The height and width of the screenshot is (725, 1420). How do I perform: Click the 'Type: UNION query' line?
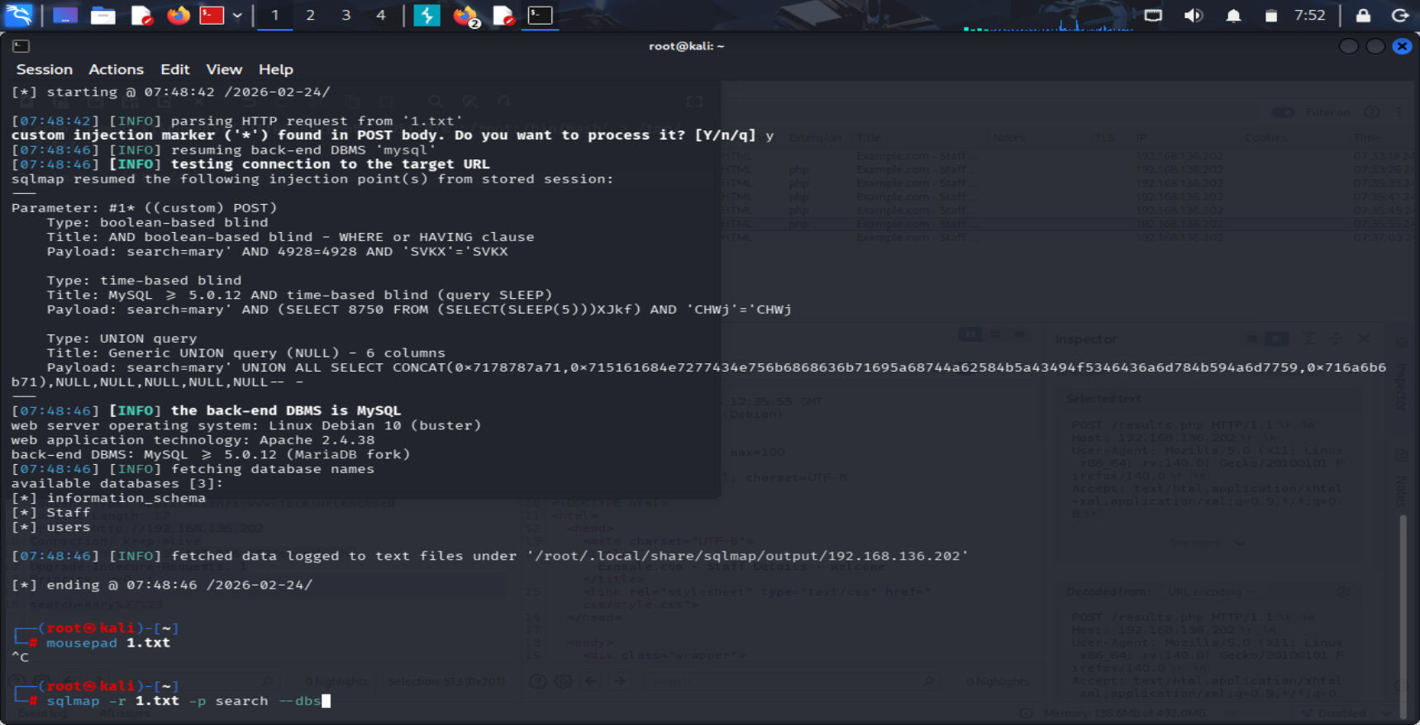122,339
